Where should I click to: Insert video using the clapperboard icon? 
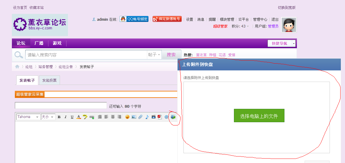(x=153, y=117)
